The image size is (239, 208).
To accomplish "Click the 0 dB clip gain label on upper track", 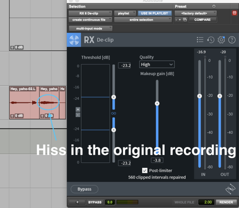I will 19,47.
